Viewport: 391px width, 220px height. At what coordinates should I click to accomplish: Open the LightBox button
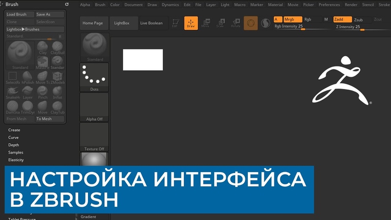124,23
